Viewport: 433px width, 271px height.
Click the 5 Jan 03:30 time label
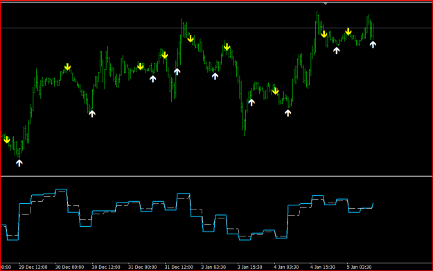[x=360, y=267]
